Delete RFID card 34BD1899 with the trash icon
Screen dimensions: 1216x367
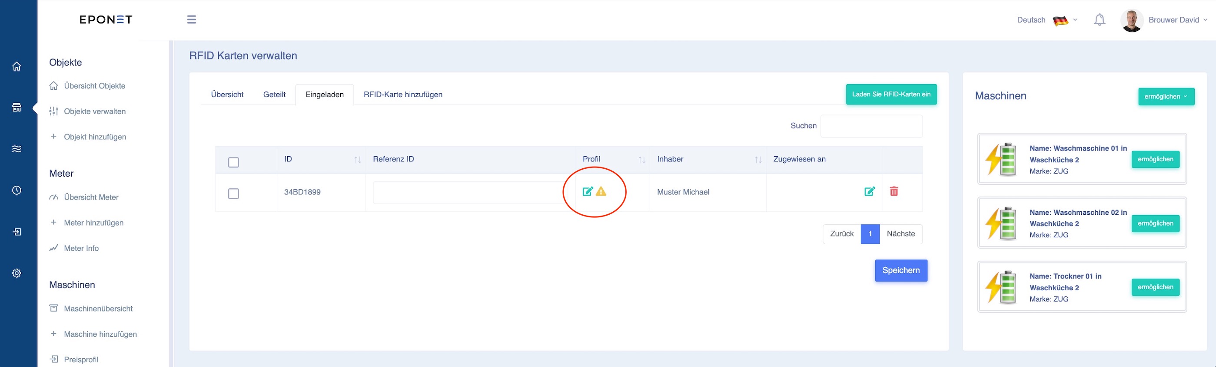pyautogui.click(x=894, y=191)
